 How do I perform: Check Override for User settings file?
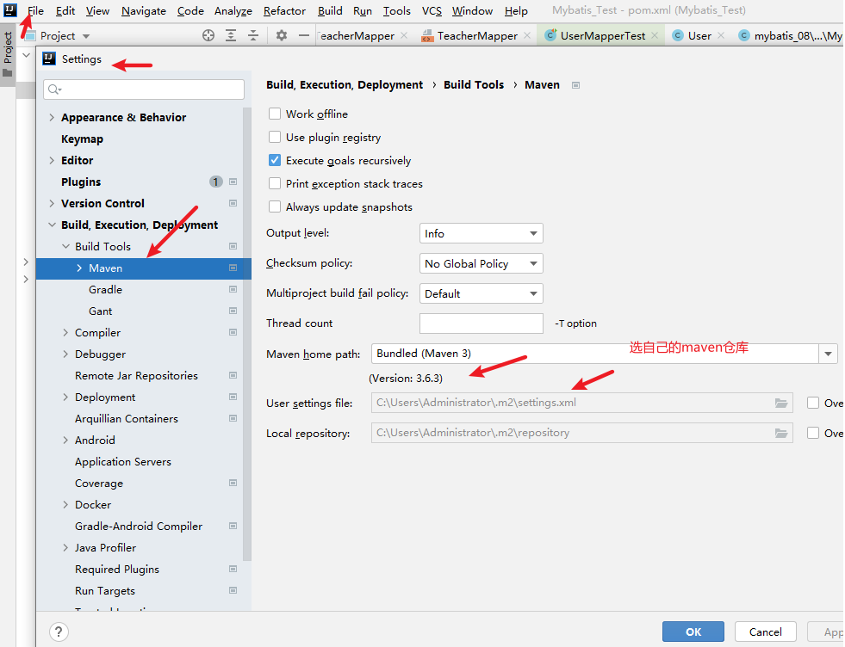pos(813,403)
